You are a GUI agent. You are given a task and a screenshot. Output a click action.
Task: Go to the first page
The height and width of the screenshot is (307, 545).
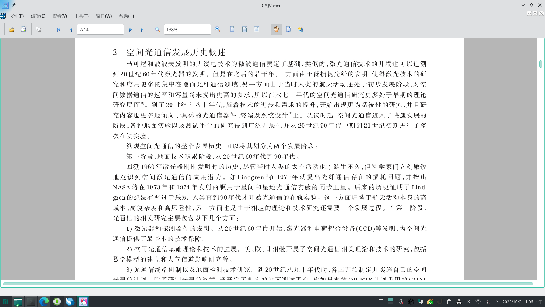coord(58,30)
